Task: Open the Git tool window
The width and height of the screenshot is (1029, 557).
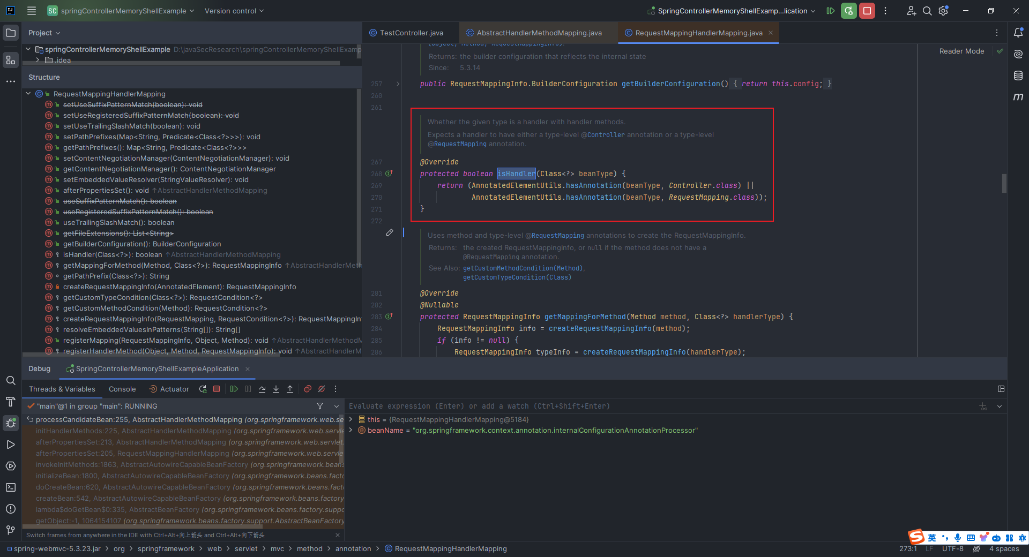Action: (11, 530)
